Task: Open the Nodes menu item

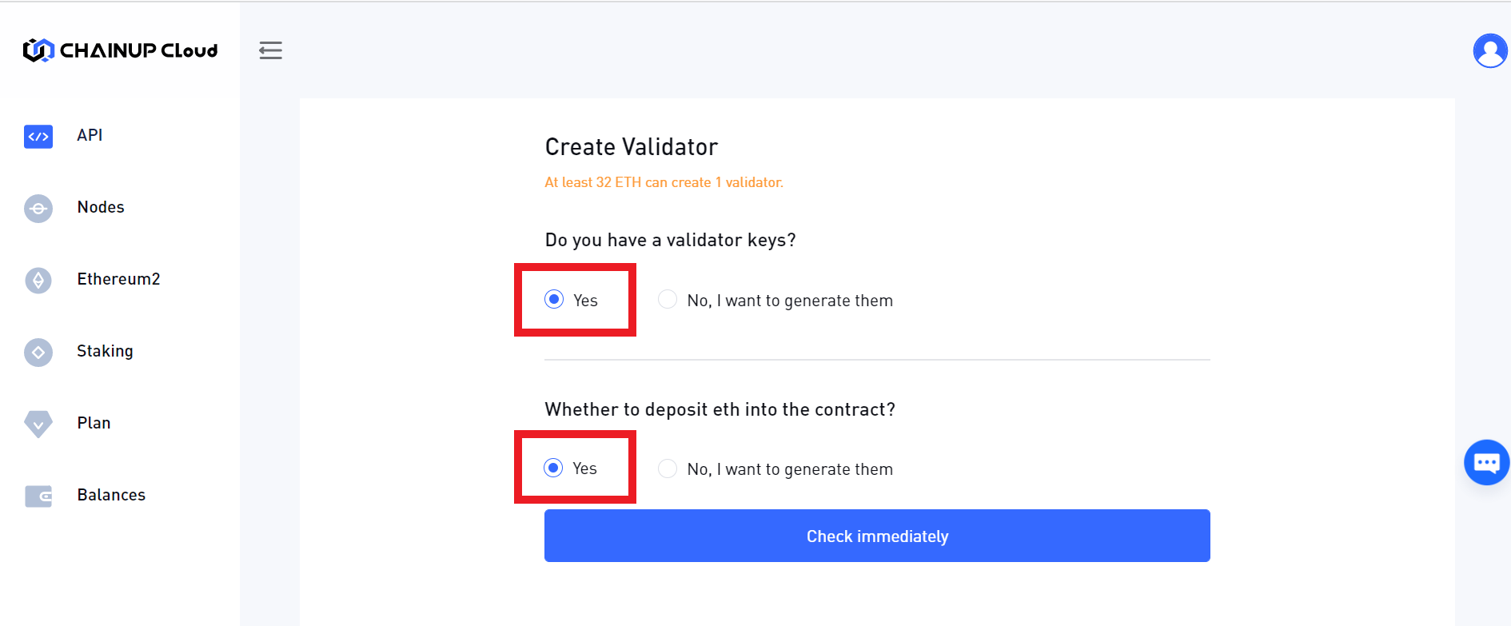Action: [101, 207]
